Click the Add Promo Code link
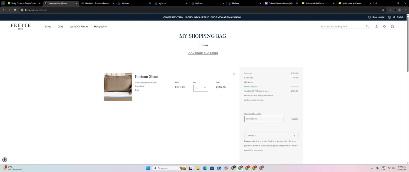 click(x=252, y=114)
